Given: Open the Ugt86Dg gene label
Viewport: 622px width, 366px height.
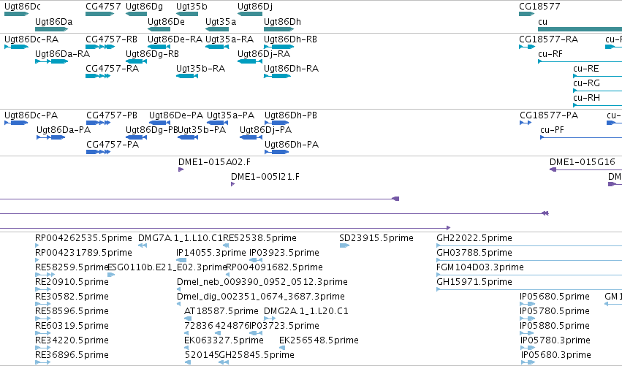Looking at the screenshot, I should coord(145,7).
